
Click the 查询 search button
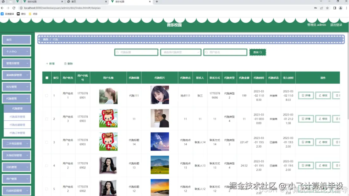click(x=258, y=52)
